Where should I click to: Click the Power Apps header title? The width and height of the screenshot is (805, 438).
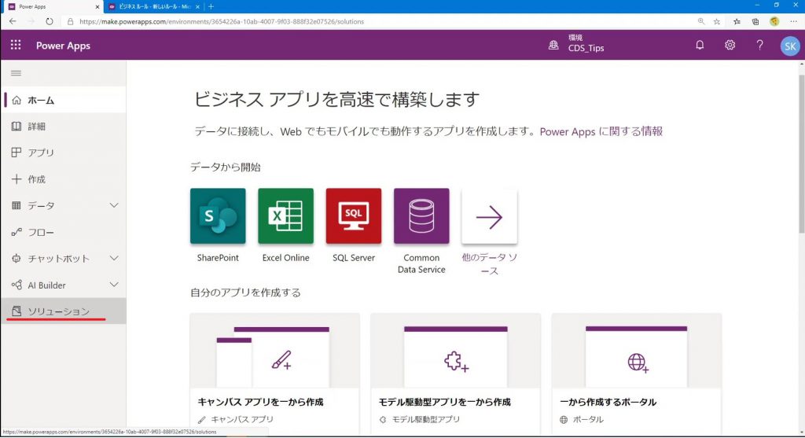[63, 46]
